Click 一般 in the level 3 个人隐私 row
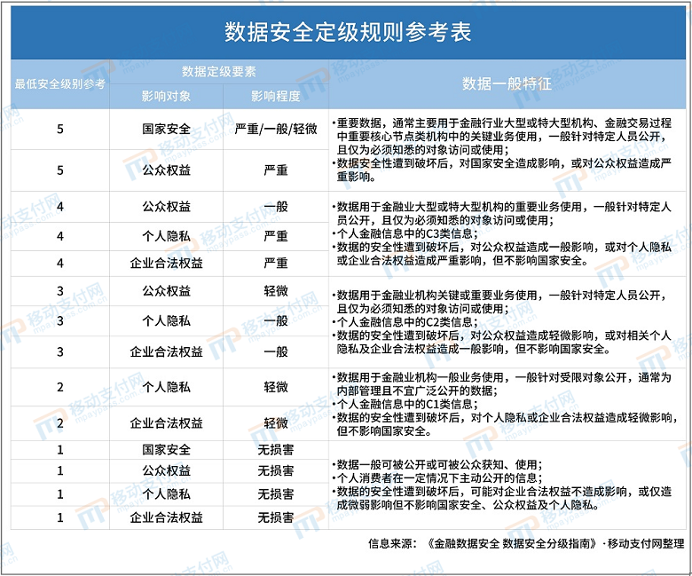This screenshot has width=692, height=576. [276, 321]
